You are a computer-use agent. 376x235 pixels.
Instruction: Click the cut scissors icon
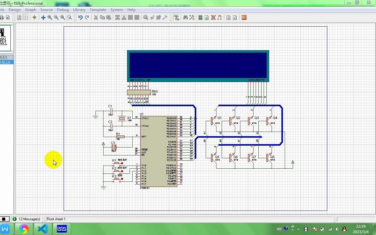(x=96, y=18)
